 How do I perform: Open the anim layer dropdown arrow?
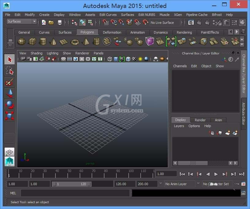pos(161,184)
